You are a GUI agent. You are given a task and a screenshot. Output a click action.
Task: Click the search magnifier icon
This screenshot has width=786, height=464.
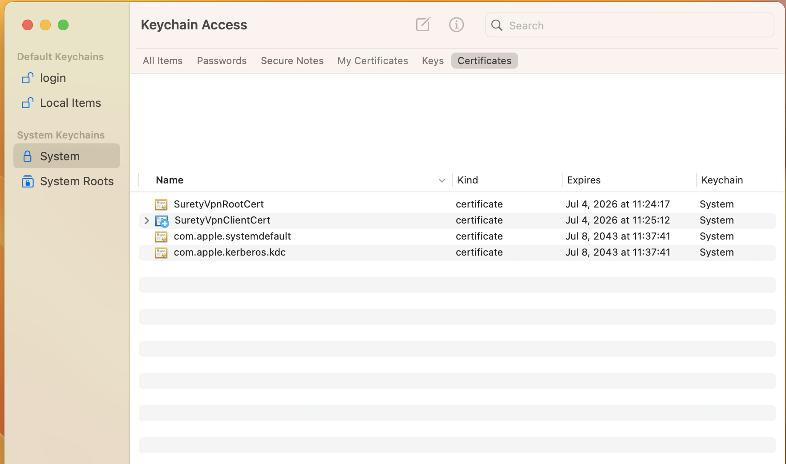point(497,25)
